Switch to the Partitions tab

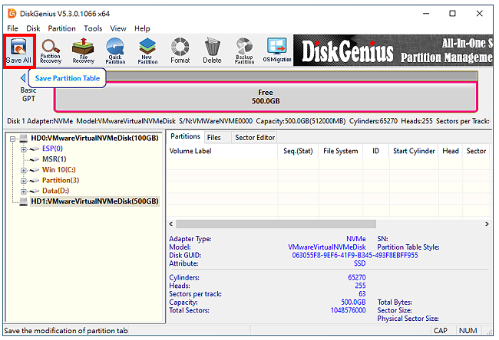[x=185, y=136]
